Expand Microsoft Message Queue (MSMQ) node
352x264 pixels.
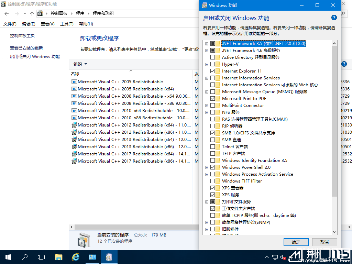[x=207, y=92]
